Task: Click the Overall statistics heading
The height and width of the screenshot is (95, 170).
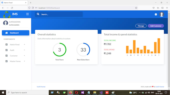Action: coord(47,34)
